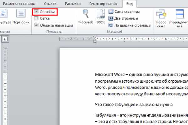Viewport: 188px width, 125px height.
Task: Set zoom to 100%
Action: (101, 17)
